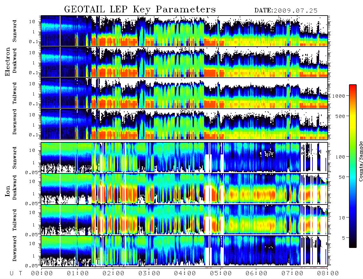Click the "Electron" group label
This screenshot has height=279, width=363.
8,62
